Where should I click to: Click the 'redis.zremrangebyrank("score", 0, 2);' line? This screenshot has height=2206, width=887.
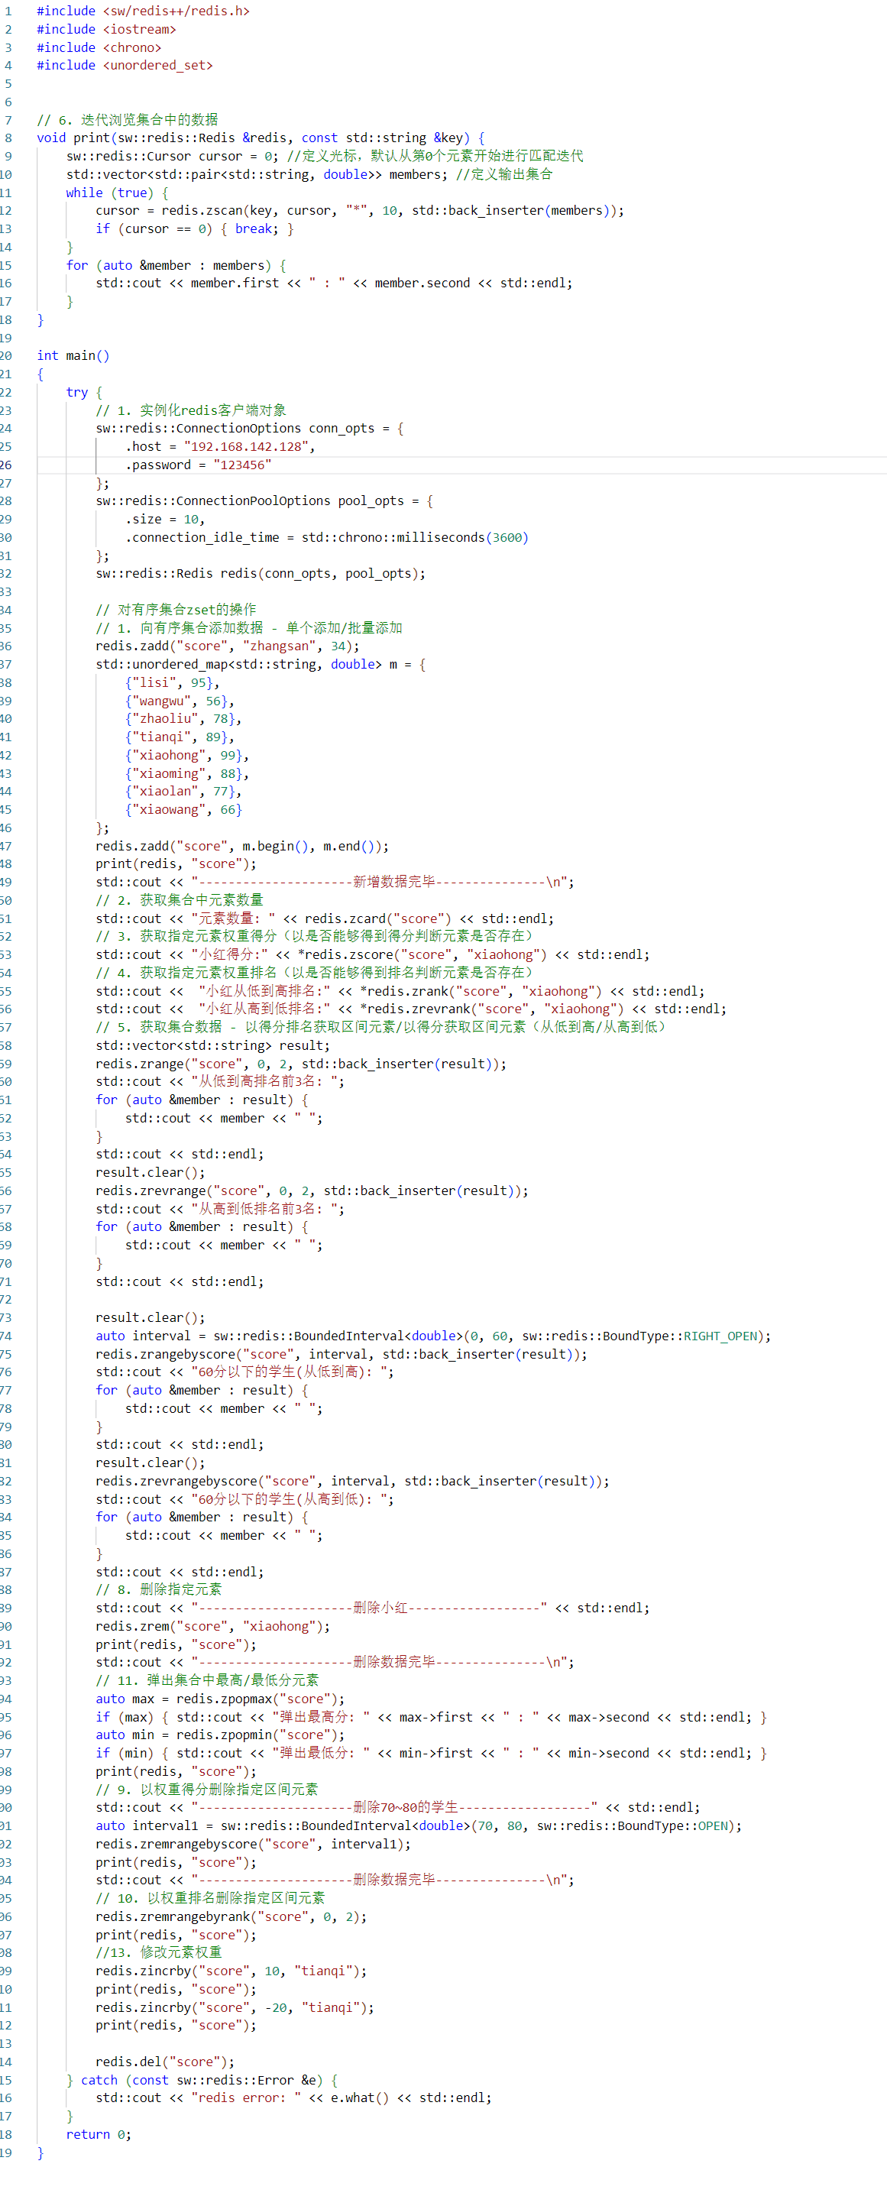pyautogui.click(x=232, y=1917)
